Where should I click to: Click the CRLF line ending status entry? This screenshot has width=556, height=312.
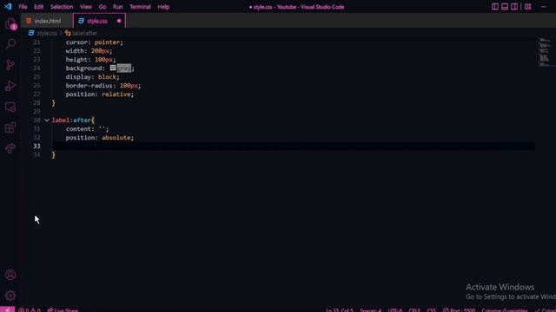tap(414, 310)
